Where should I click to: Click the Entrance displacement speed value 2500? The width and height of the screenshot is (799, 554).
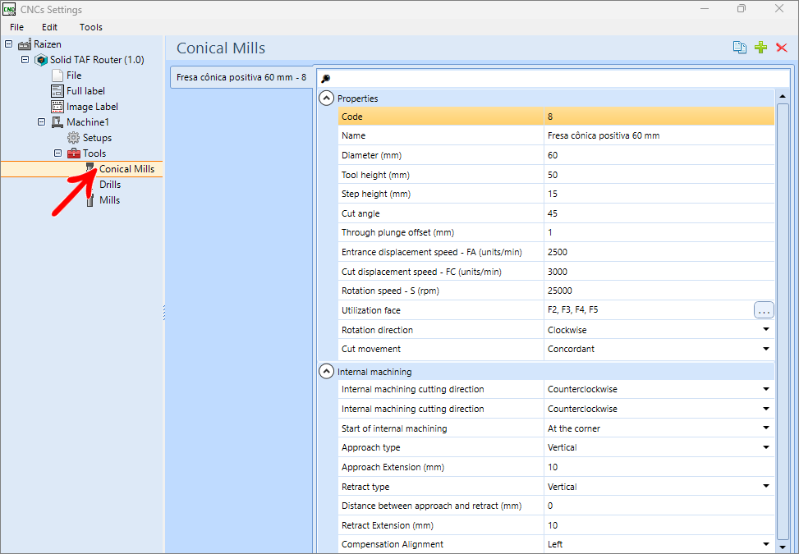[659, 252]
